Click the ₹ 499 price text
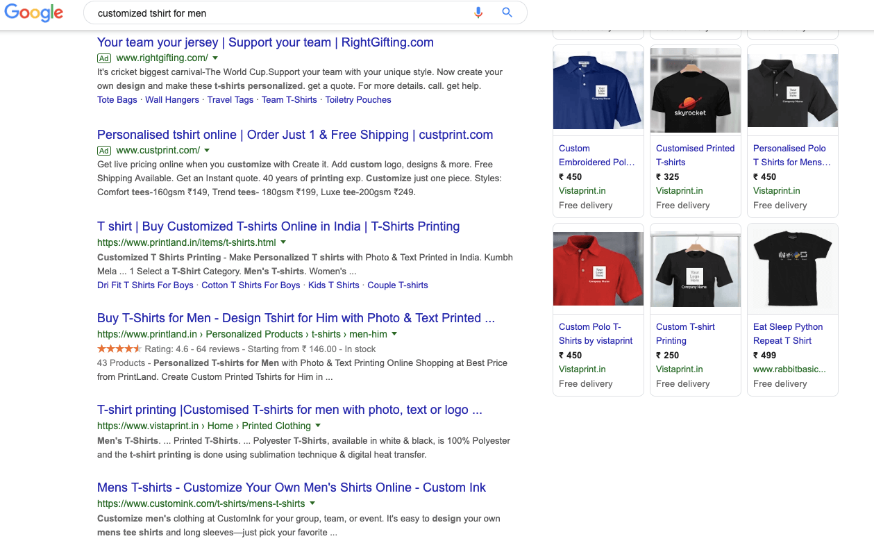Viewport: 874px width, 550px height. pos(765,356)
